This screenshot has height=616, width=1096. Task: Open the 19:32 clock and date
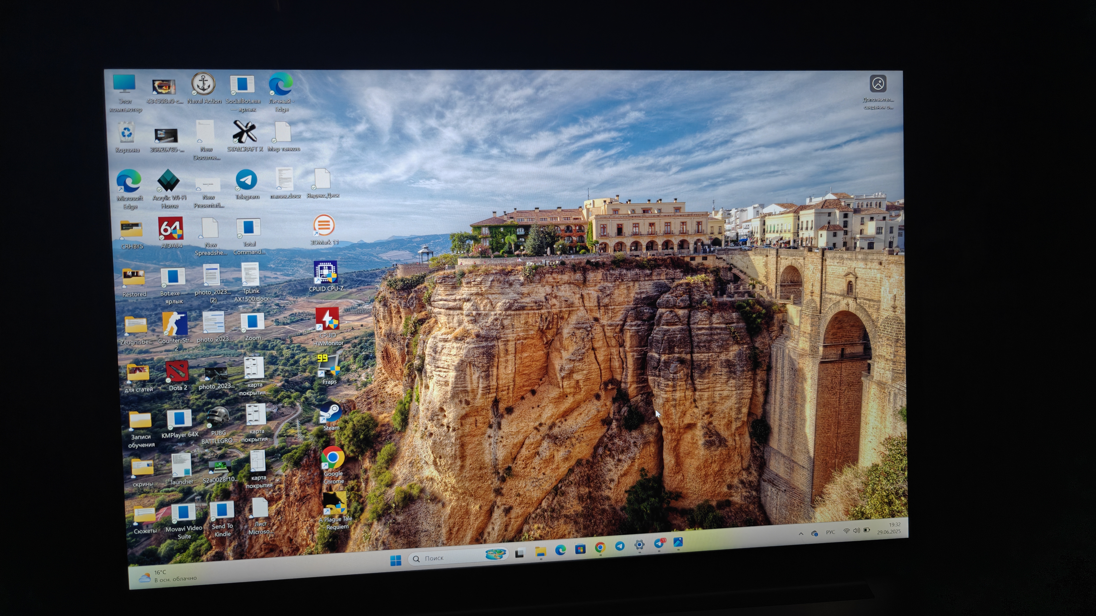click(x=889, y=528)
